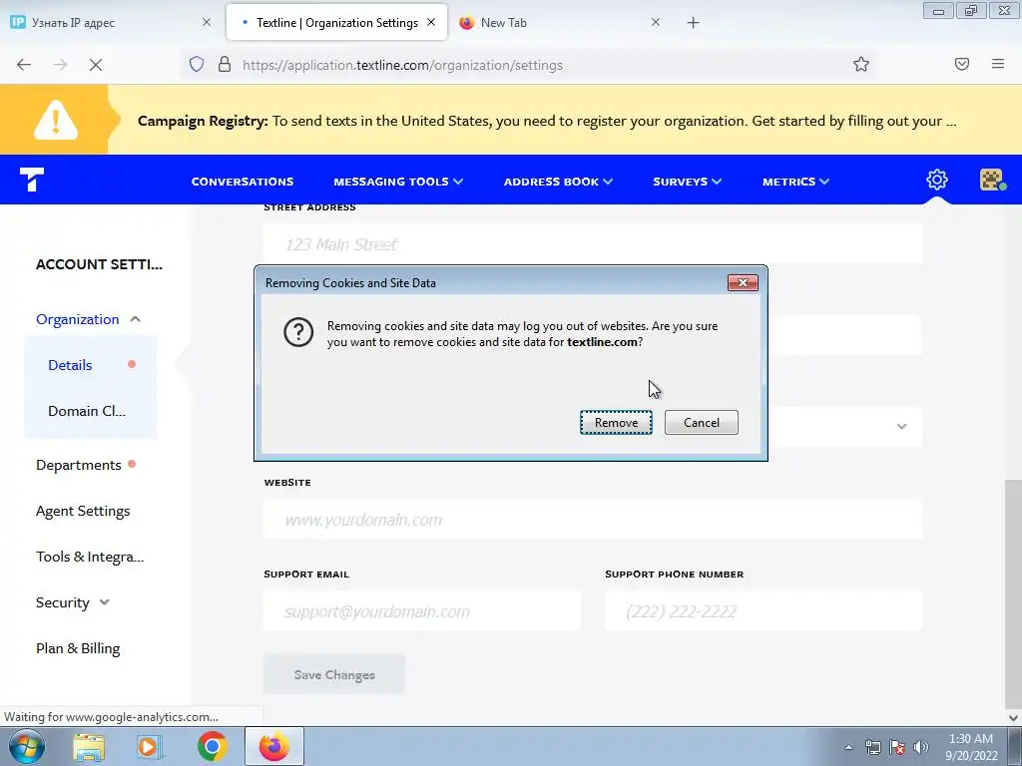Open the settings gear icon

pyautogui.click(x=936, y=180)
